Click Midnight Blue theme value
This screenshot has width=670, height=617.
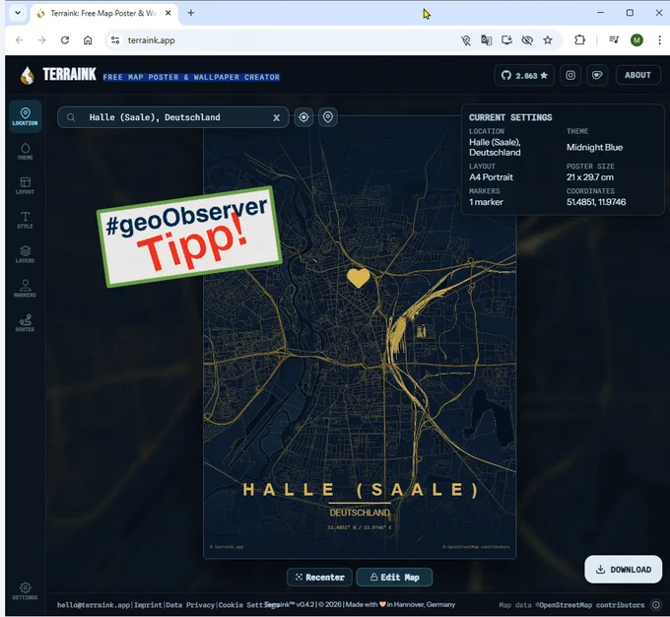594,148
